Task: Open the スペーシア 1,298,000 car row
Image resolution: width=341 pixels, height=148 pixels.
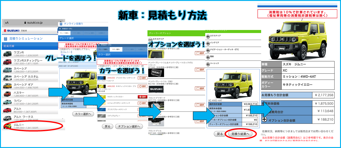Action: point(30,70)
